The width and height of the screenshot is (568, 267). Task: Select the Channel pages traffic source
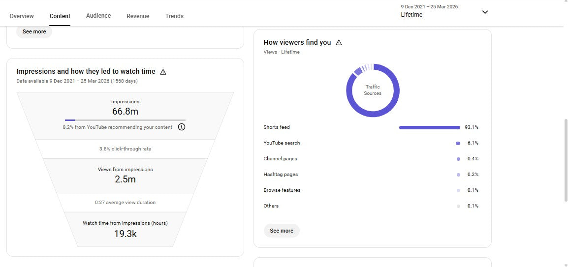point(371,159)
